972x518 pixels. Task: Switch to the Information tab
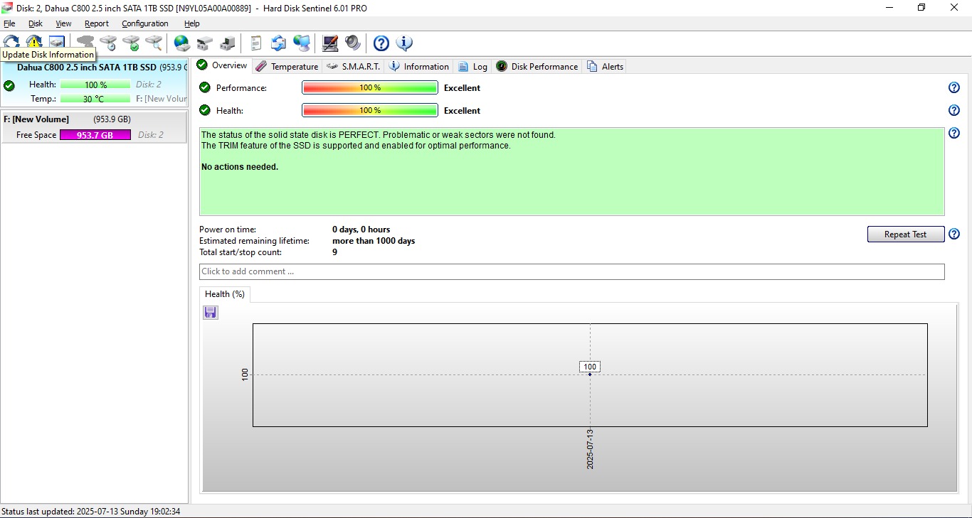click(419, 67)
